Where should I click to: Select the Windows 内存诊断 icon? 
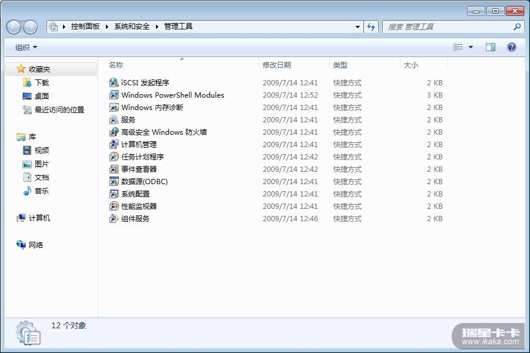(x=114, y=108)
